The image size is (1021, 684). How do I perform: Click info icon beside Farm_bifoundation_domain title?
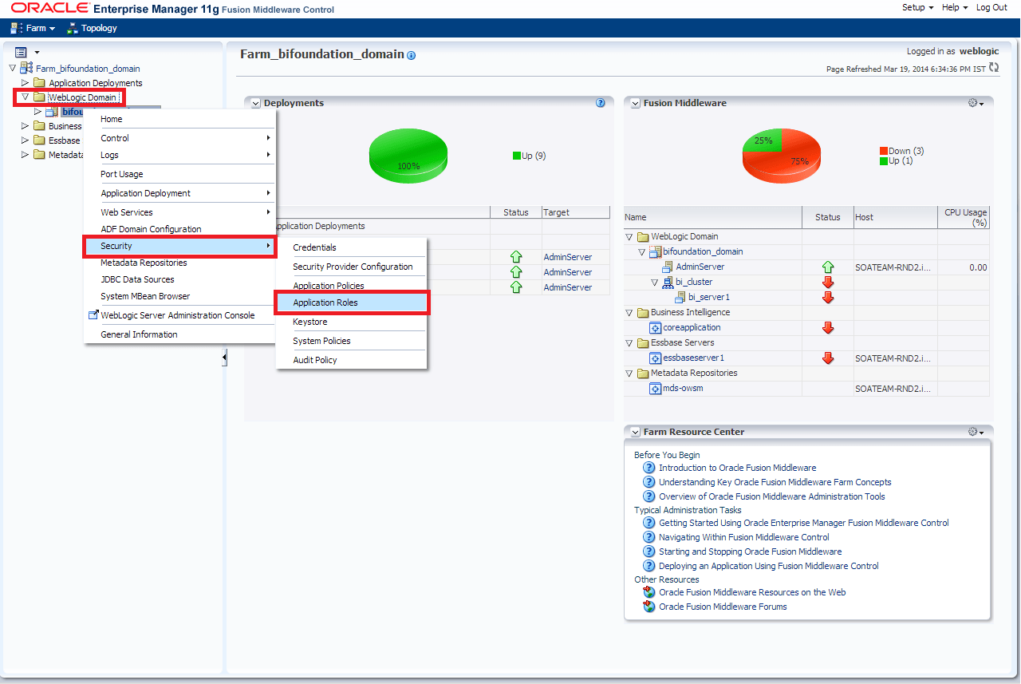[x=412, y=56]
